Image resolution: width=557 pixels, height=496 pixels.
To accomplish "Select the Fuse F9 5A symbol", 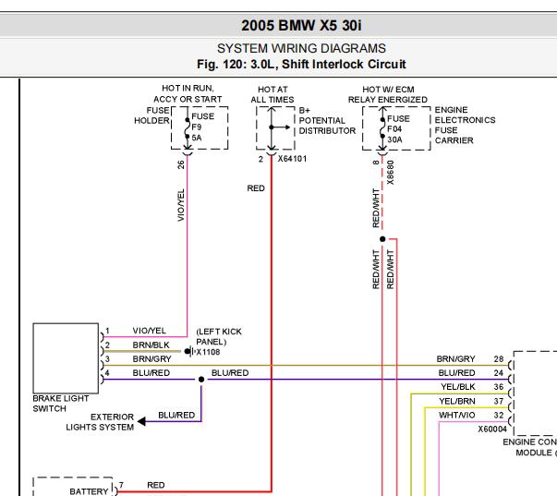I will coord(188,128).
